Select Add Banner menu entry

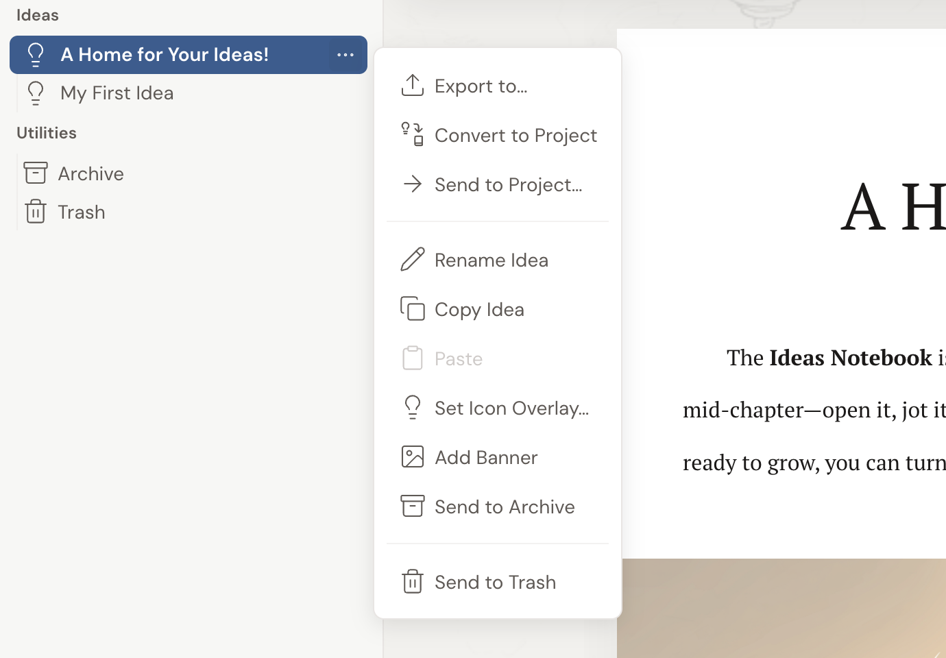coord(498,457)
